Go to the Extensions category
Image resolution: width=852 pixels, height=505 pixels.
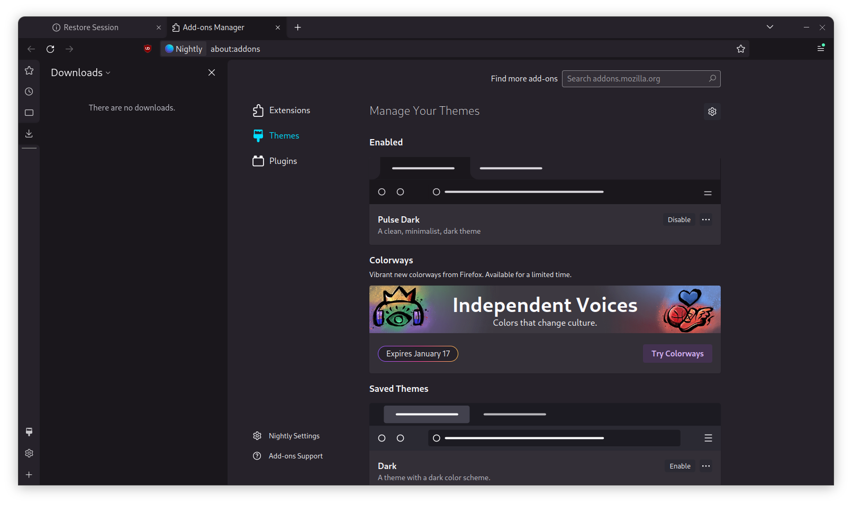point(282,110)
